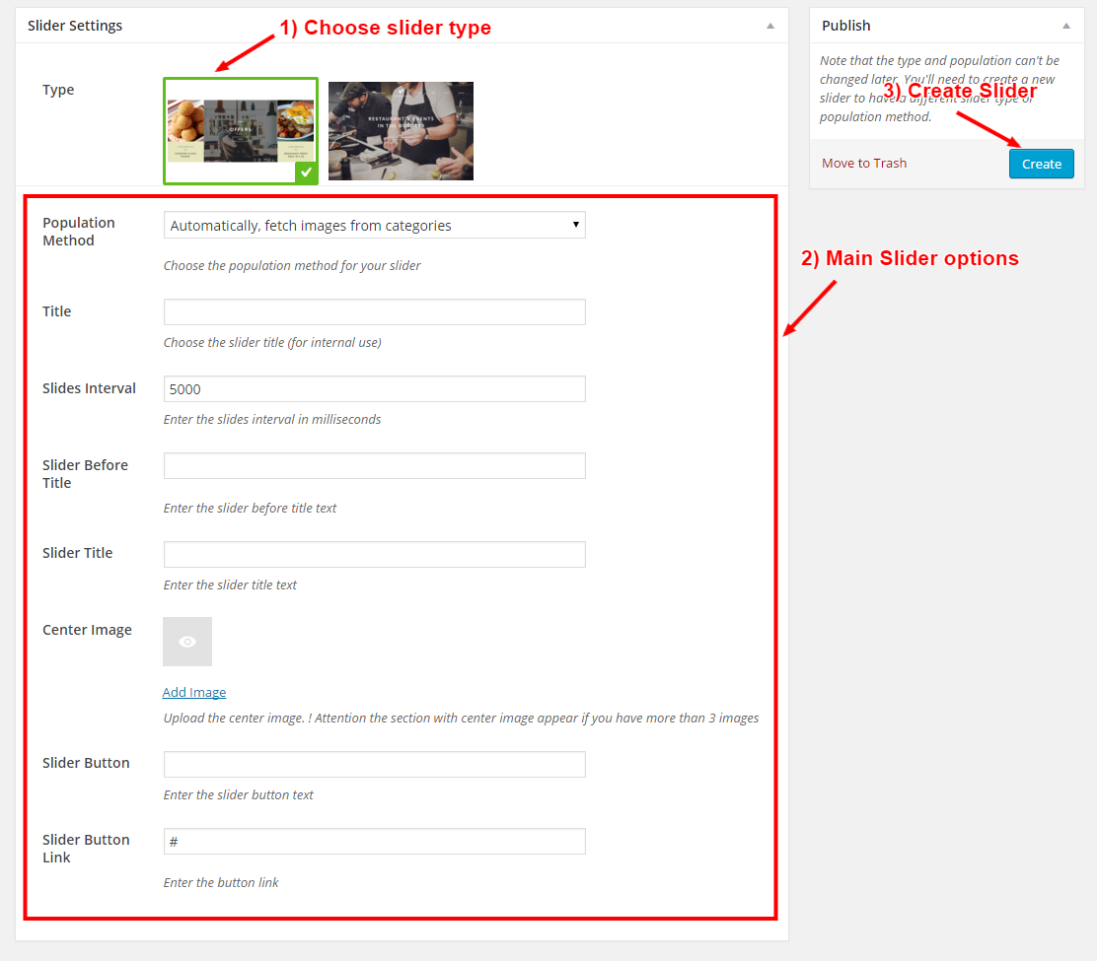Click the Center Image eye placeholder
The height and width of the screenshot is (961, 1097).
(187, 642)
